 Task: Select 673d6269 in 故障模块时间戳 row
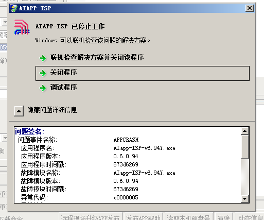[x=126, y=189]
